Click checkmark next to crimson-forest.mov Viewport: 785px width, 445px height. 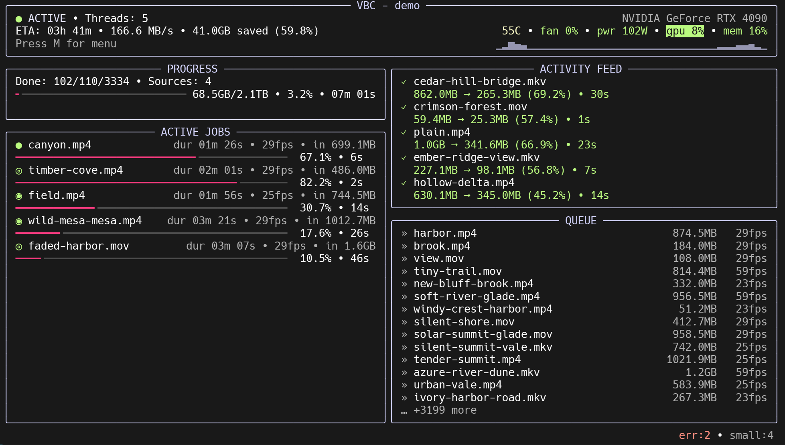[x=404, y=107]
